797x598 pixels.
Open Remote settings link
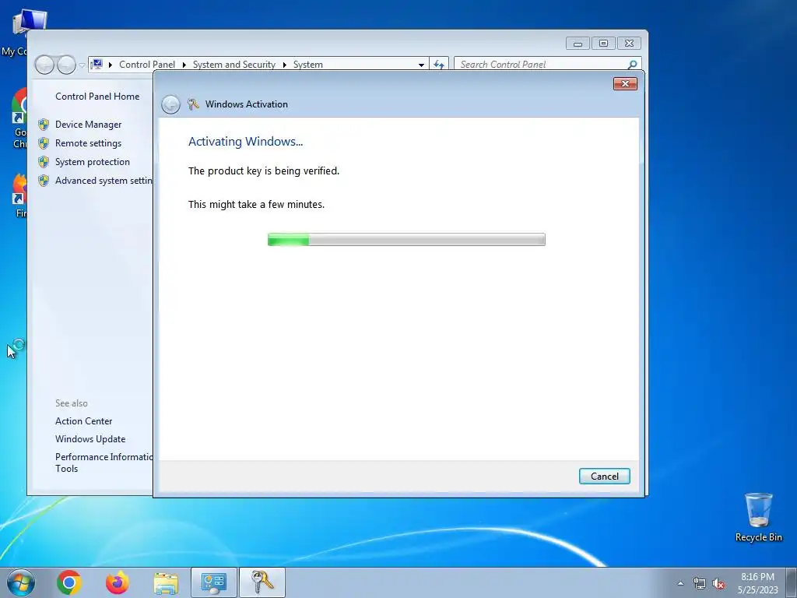tap(89, 143)
